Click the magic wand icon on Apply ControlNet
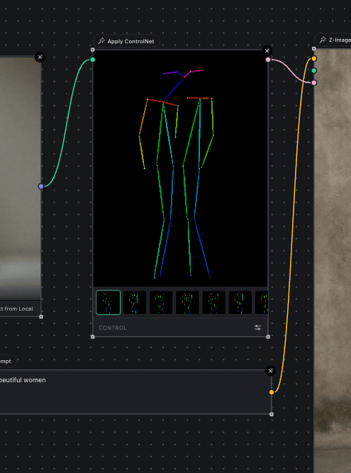Viewport: 351px width, 473px height. [101, 41]
